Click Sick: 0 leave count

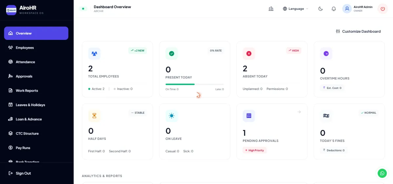pyautogui.click(x=188, y=151)
